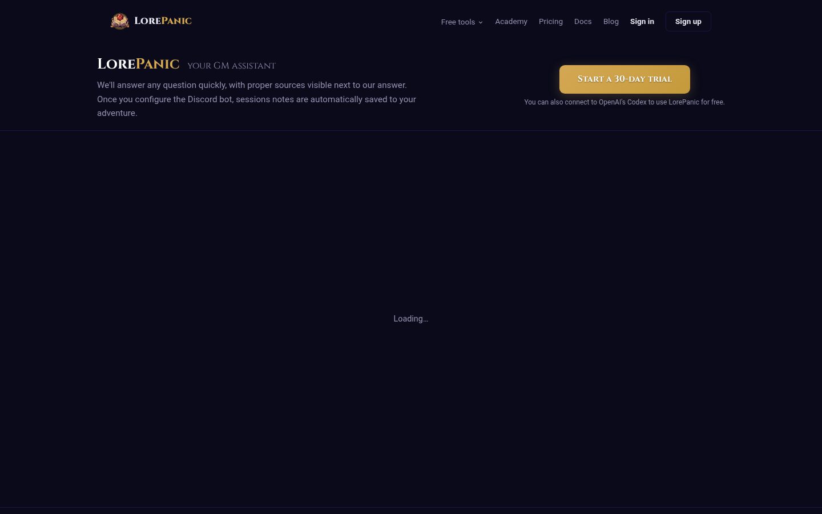Open the LorePanic wordmark in the navbar

tap(163, 21)
